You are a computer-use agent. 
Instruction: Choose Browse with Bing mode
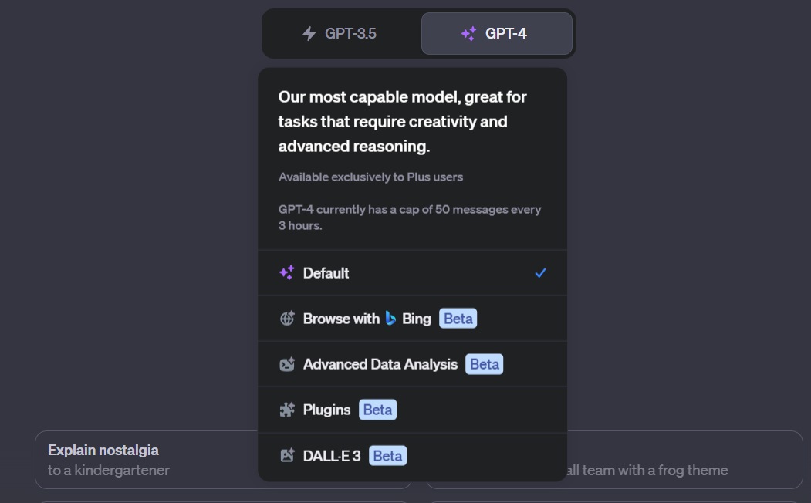pos(413,319)
